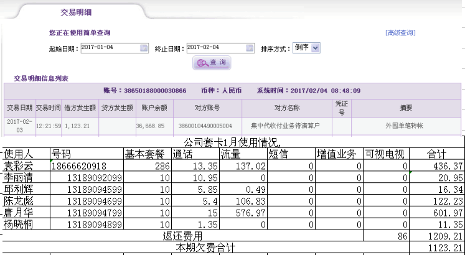This screenshot has width=465, height=255.
Task: Switch to the 交易明细 tab
Action: (77, 12)
